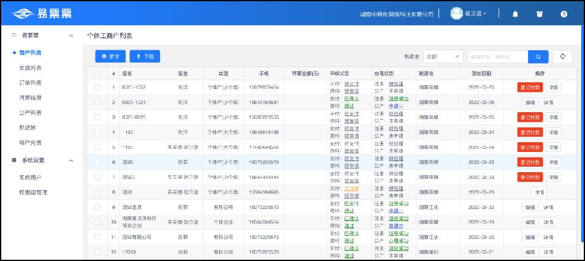Click 登记付款 for row 6 测试1

click(530, 162)
